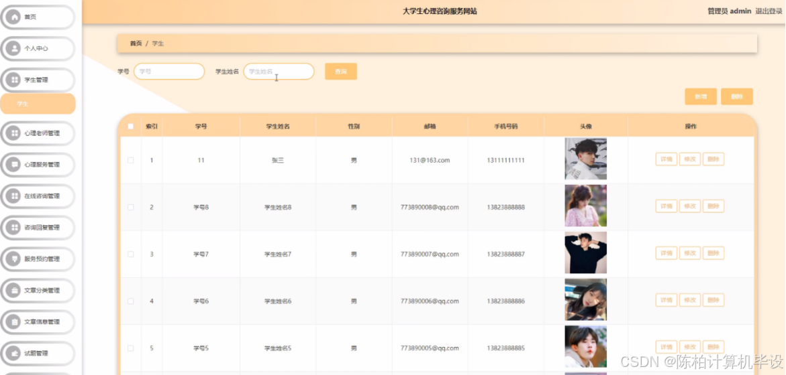Image resolution: width=786 pixels, height=375 pixels.
Task: Click the 手机号码 column header
Action: (506, 127)
